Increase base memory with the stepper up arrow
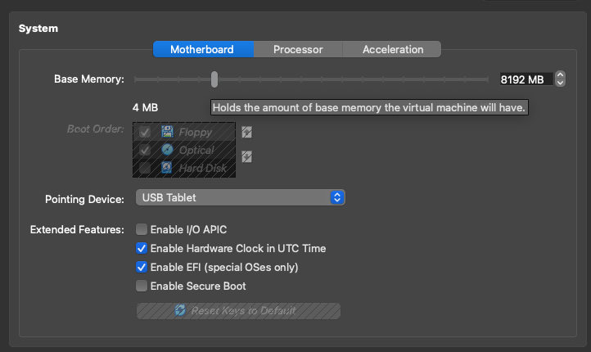 (560, 75)
